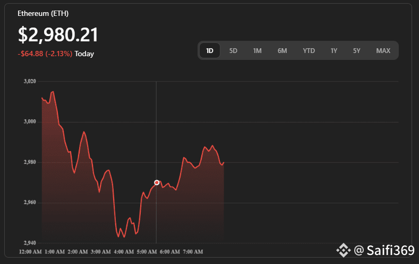The image size is (419, 264).
Task: Switch to the 5D range tab
Action: pos(233,51)
